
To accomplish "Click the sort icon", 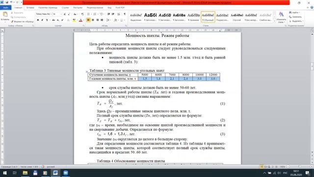I will click(119, 14).
